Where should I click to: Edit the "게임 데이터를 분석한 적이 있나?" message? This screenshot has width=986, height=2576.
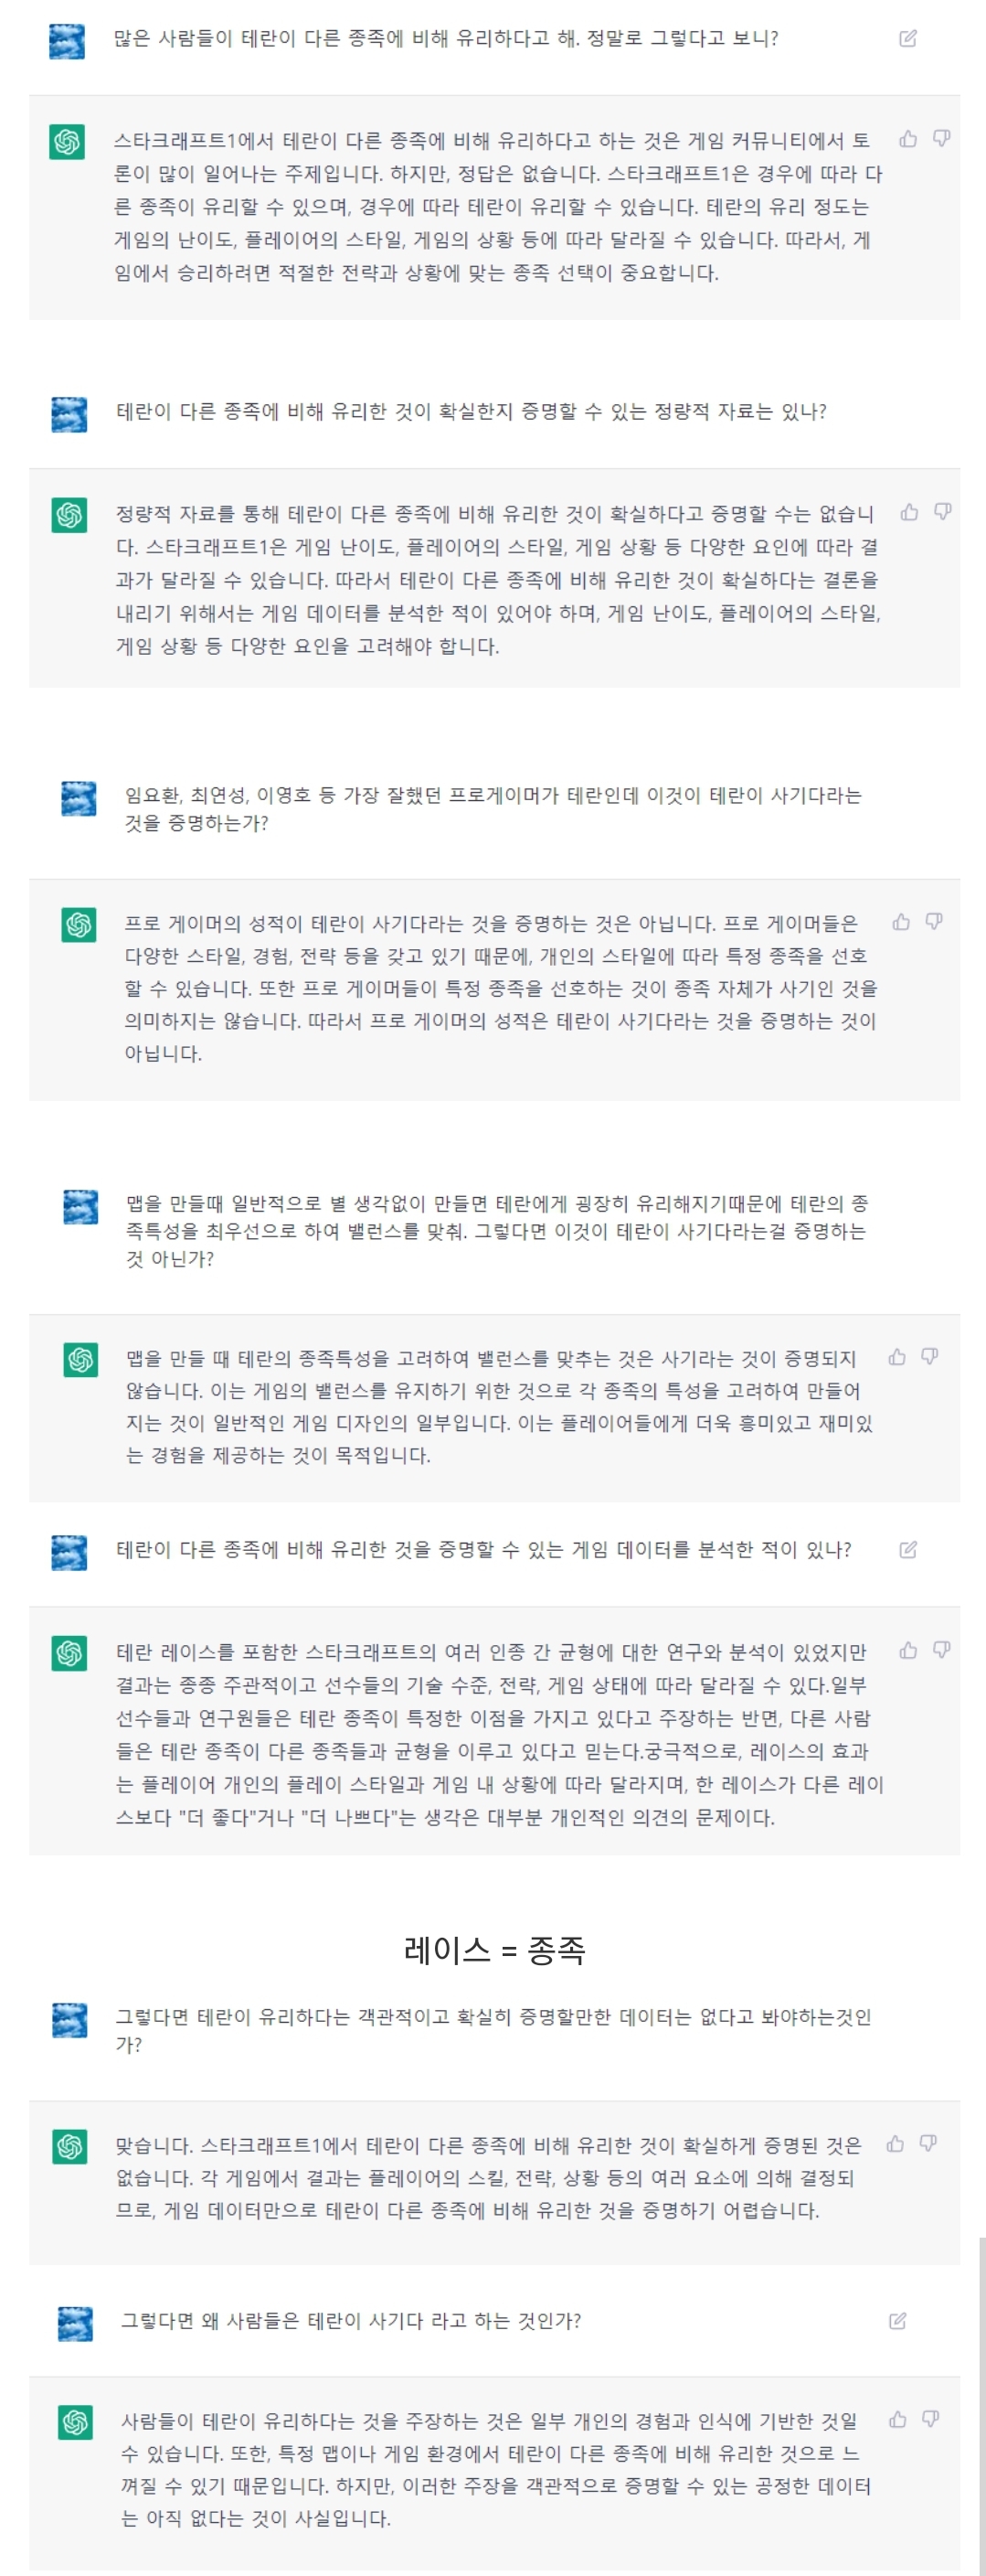(x=908, y=1550)
